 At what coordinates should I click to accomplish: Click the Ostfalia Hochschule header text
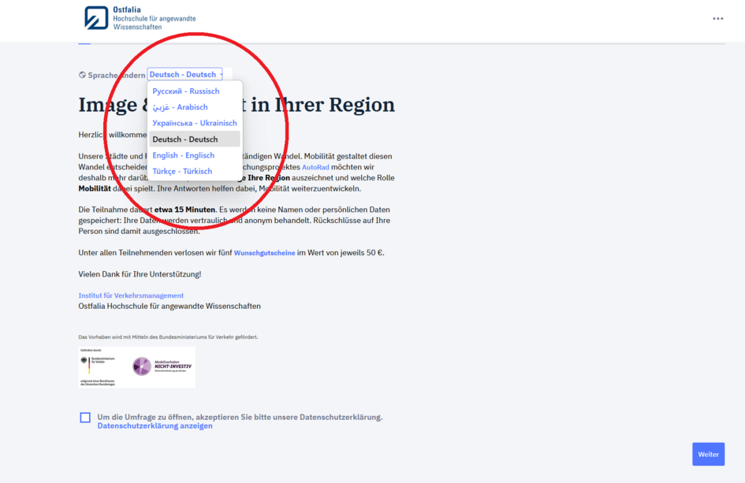point(155,18)
